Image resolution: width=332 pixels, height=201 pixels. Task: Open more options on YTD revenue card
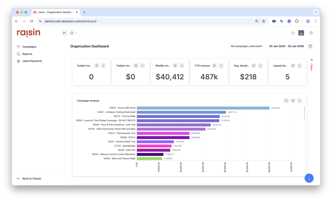click(x=221, y=66)
